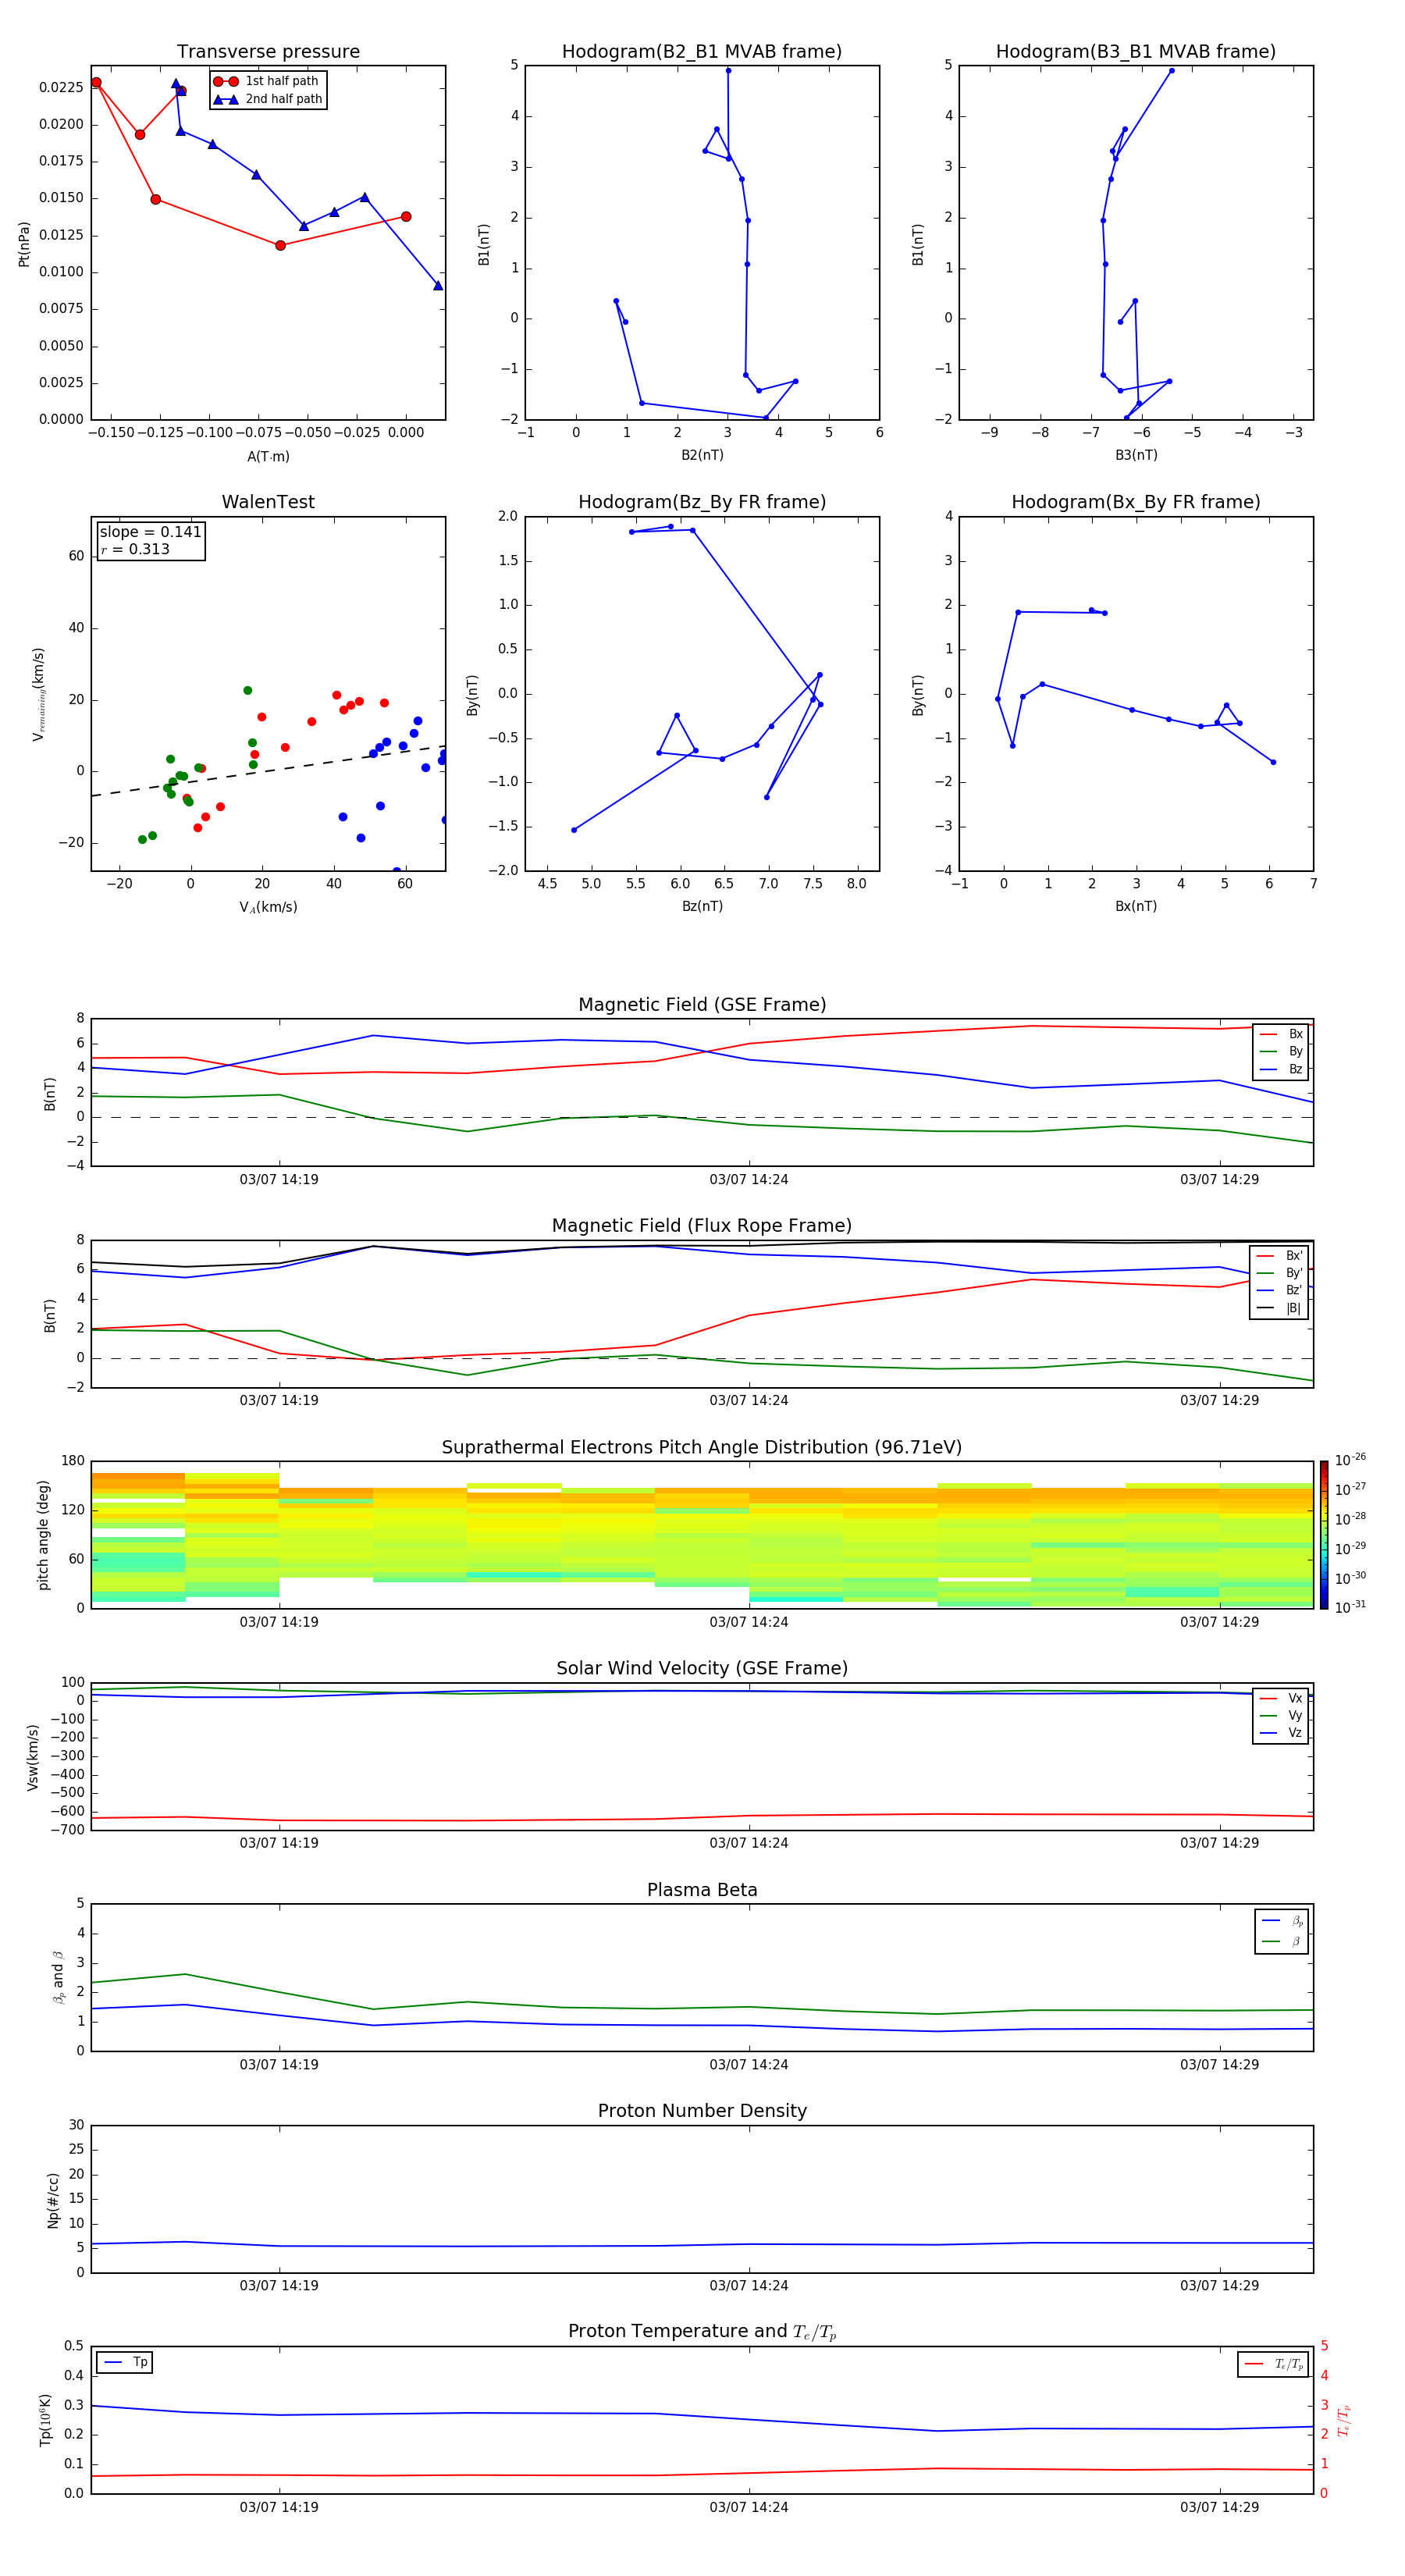Click the "Hodogram(B2_B1 MVAB frame)" title
This screenshot has height=2576, width=1405.
[x=702, y=52]
